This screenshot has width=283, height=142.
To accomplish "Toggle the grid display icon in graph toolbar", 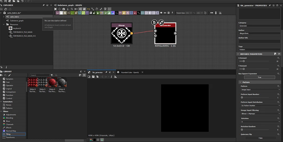I will [x=109, y=9].
